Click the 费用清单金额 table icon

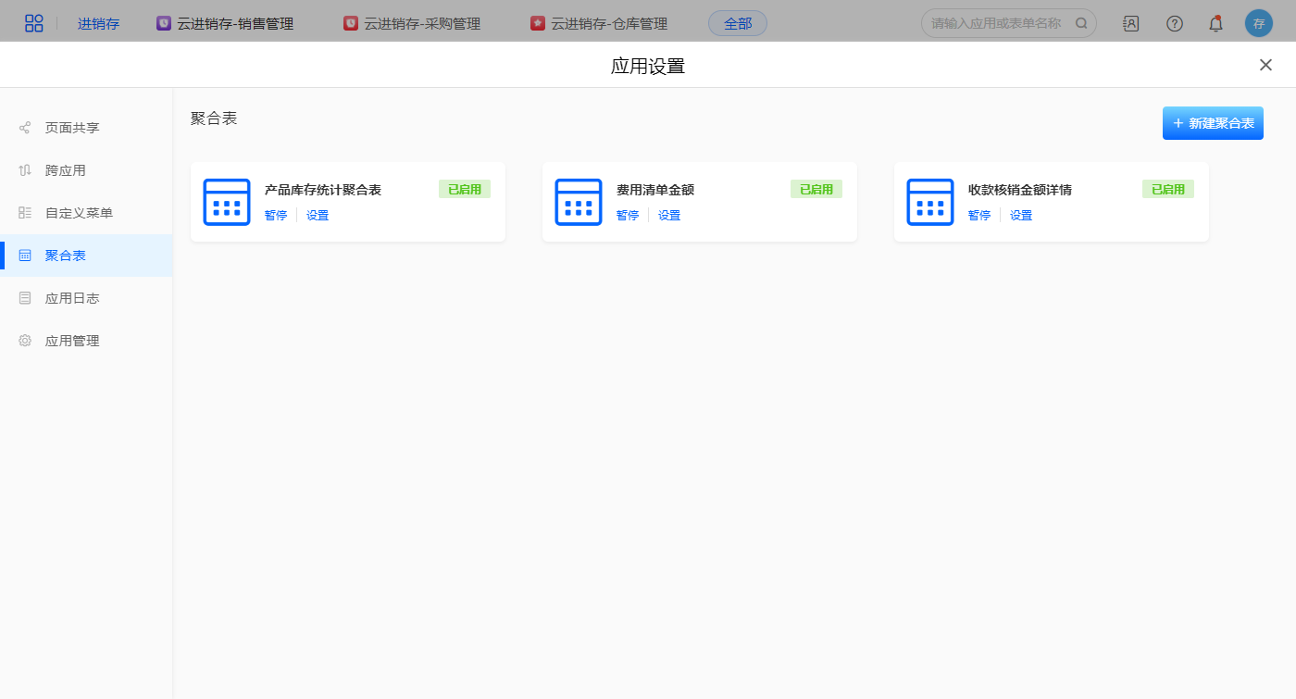tap(579, 202)
